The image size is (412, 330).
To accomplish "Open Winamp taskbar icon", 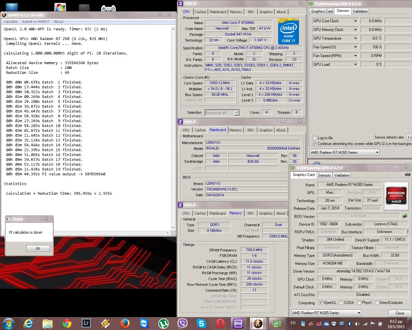I will 106,323.
